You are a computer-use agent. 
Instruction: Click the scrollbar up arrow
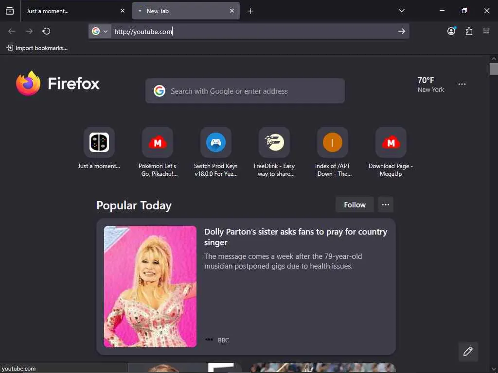tap(494, 59)
